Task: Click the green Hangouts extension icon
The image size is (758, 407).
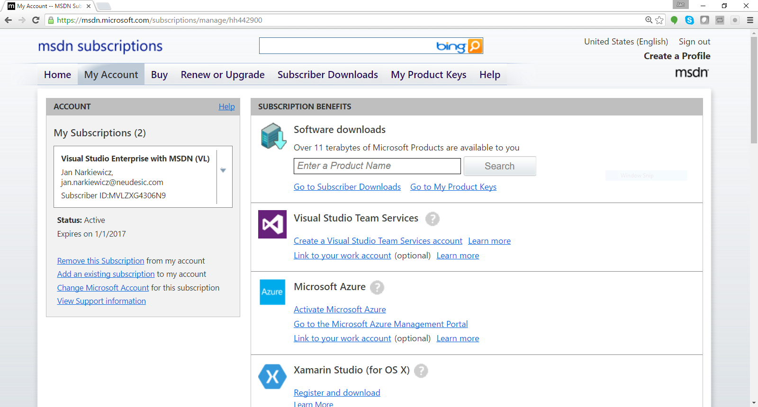Action: (x=674, y=20)
